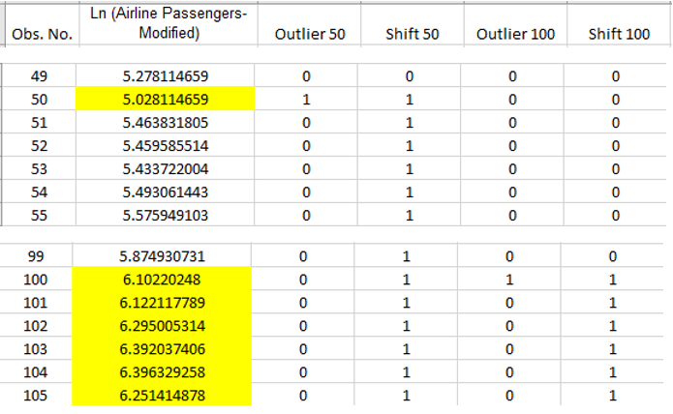
Task: Select the Outlier 100 column header
Action: click(515, 23)
